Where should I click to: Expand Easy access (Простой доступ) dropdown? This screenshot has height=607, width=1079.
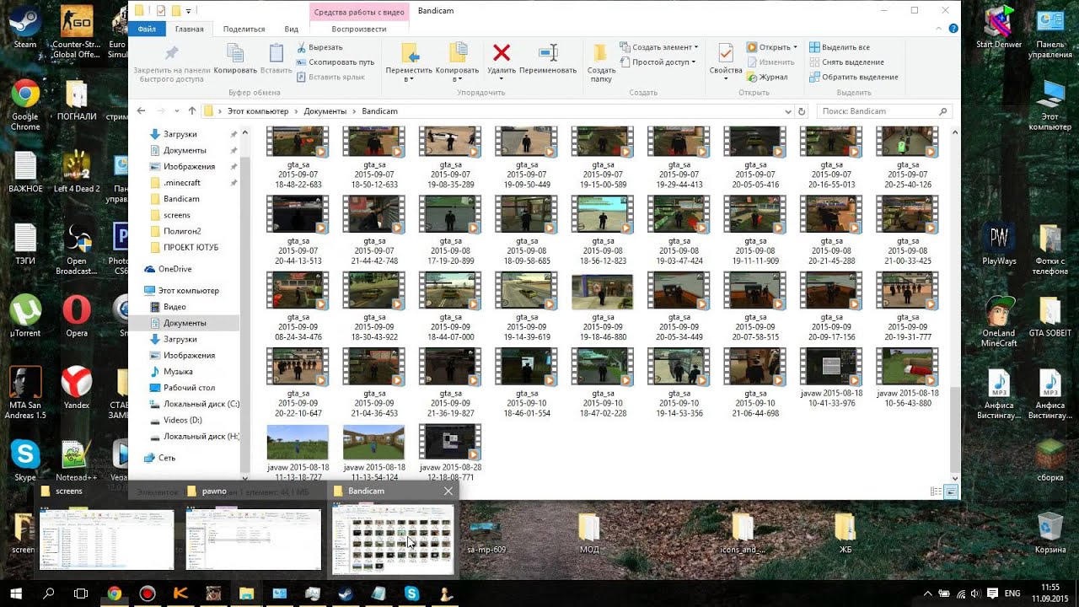(658, 62)
